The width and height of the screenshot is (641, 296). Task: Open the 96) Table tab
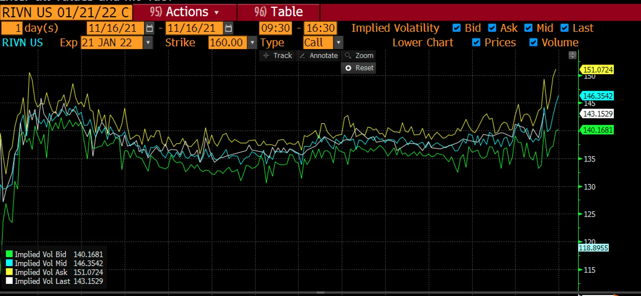coord(278,12)
